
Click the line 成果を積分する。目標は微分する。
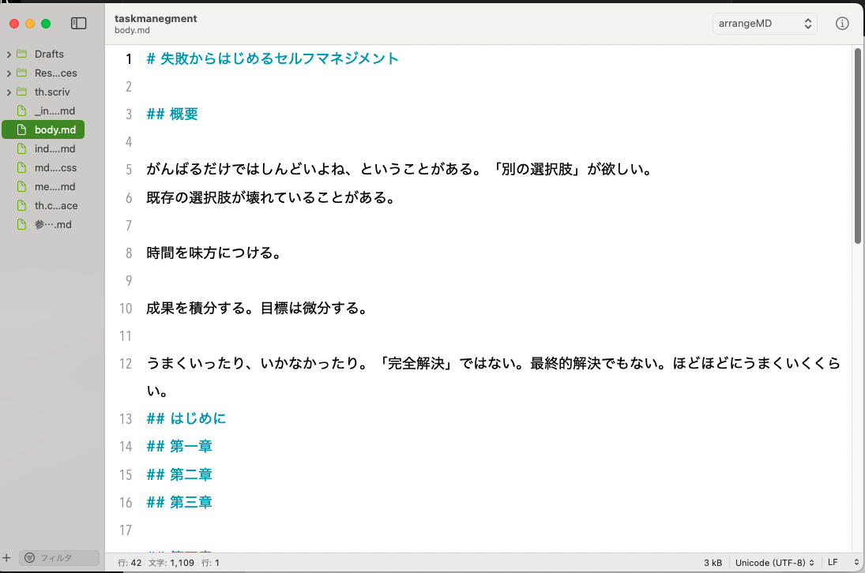coord(257,308)
